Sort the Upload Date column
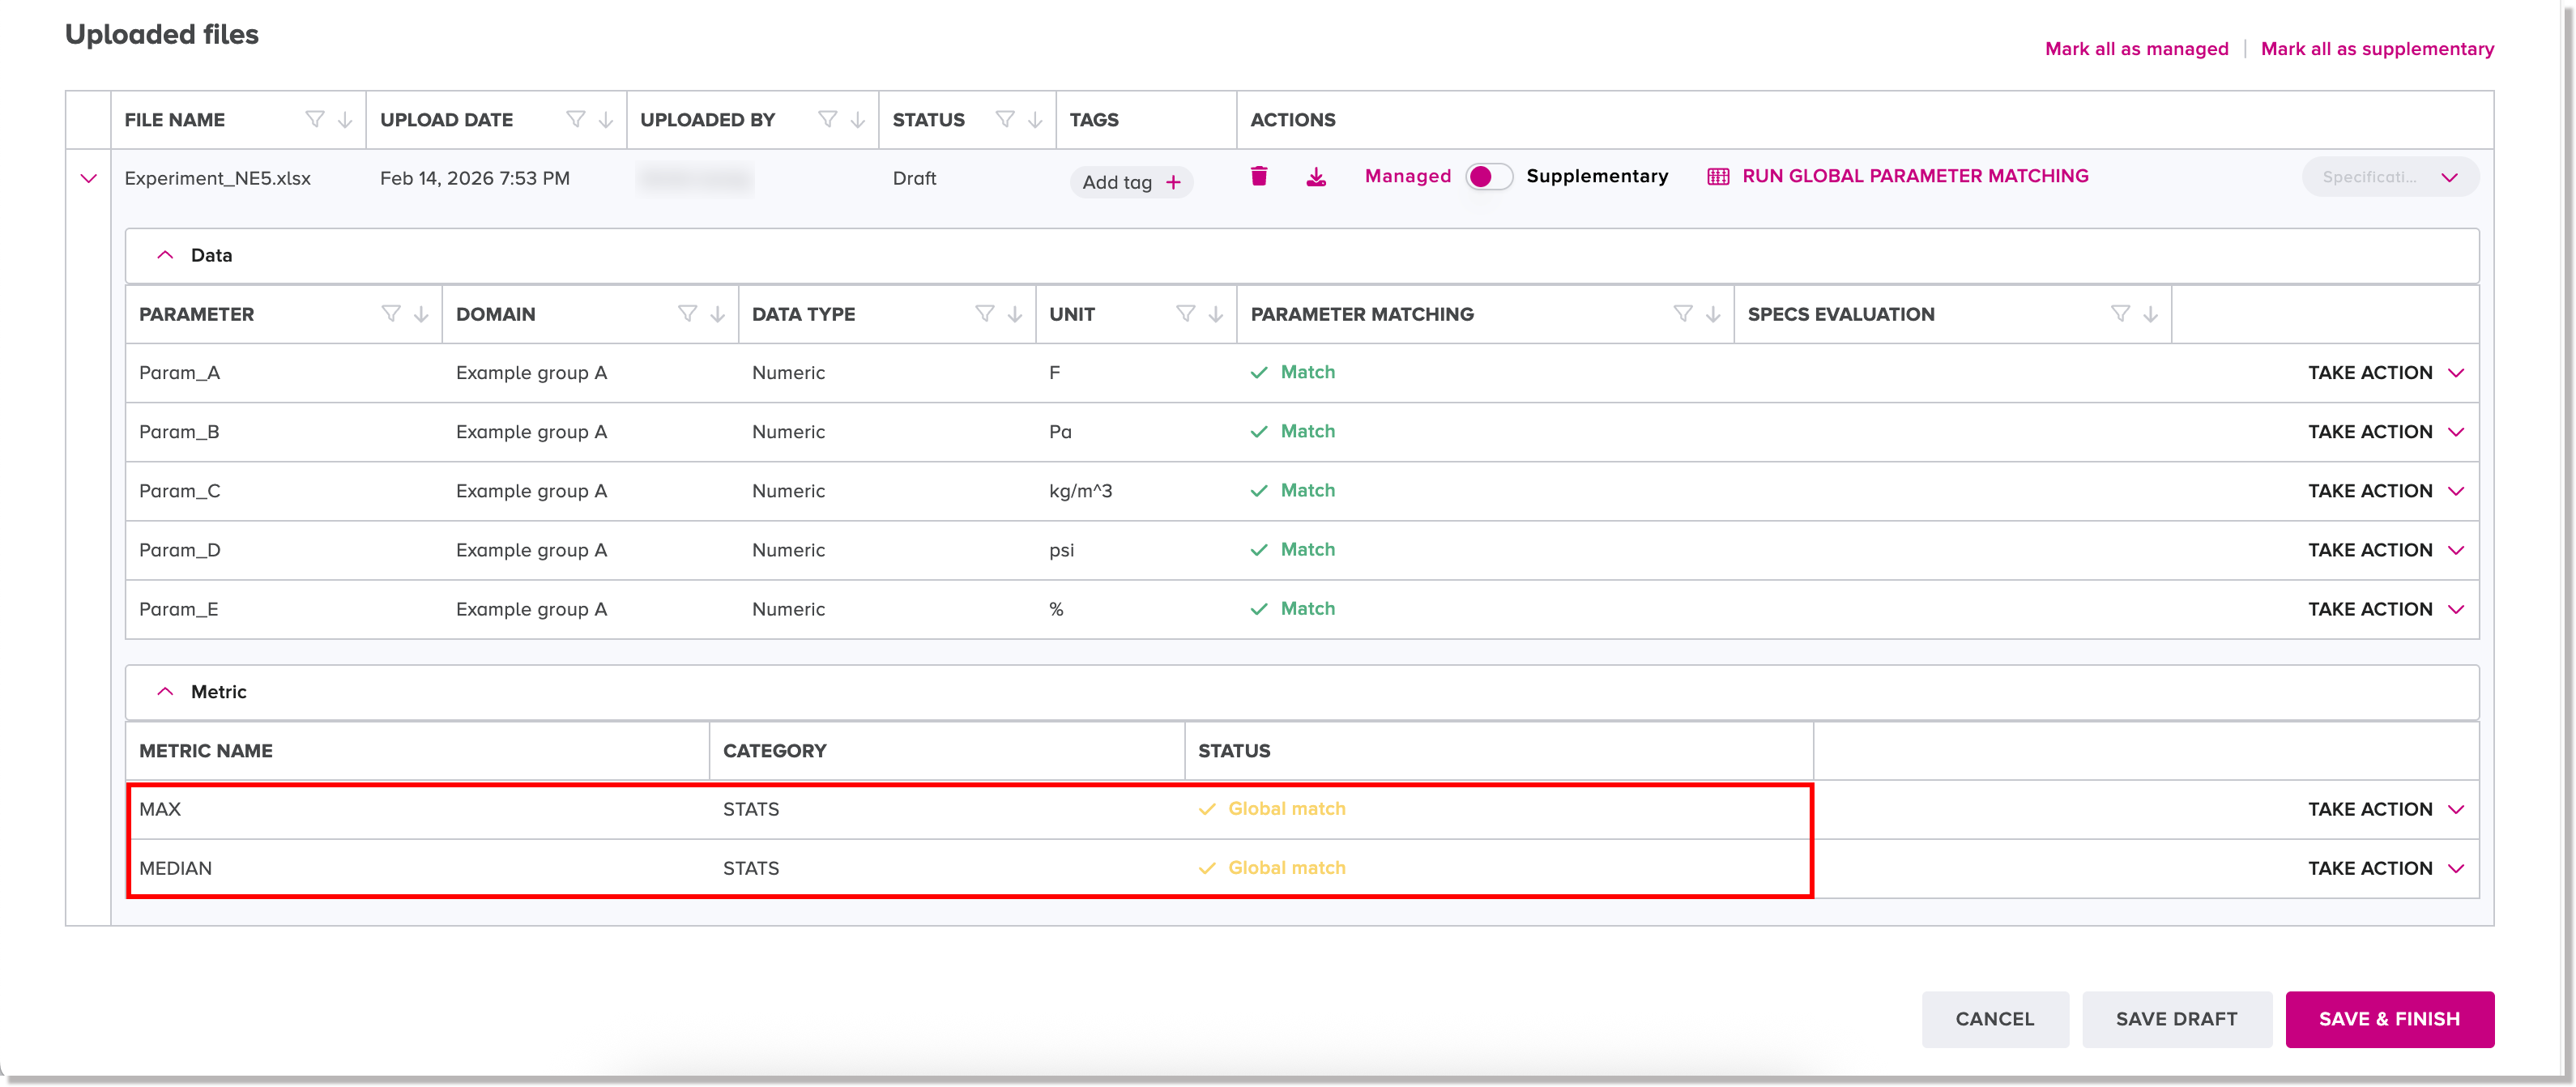The width and height of the screenshot is (2576, 1087). click(x=606, y=120)
